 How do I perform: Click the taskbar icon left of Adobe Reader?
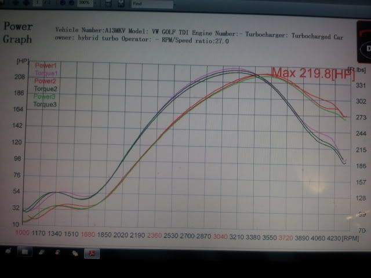74,253
